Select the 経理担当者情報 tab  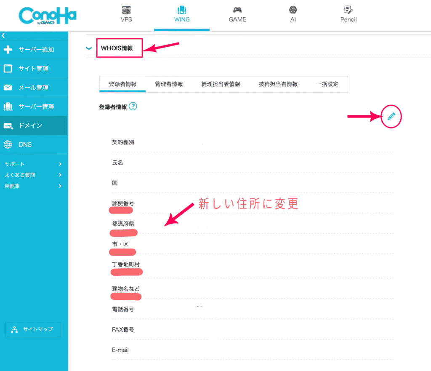point(221,84)
